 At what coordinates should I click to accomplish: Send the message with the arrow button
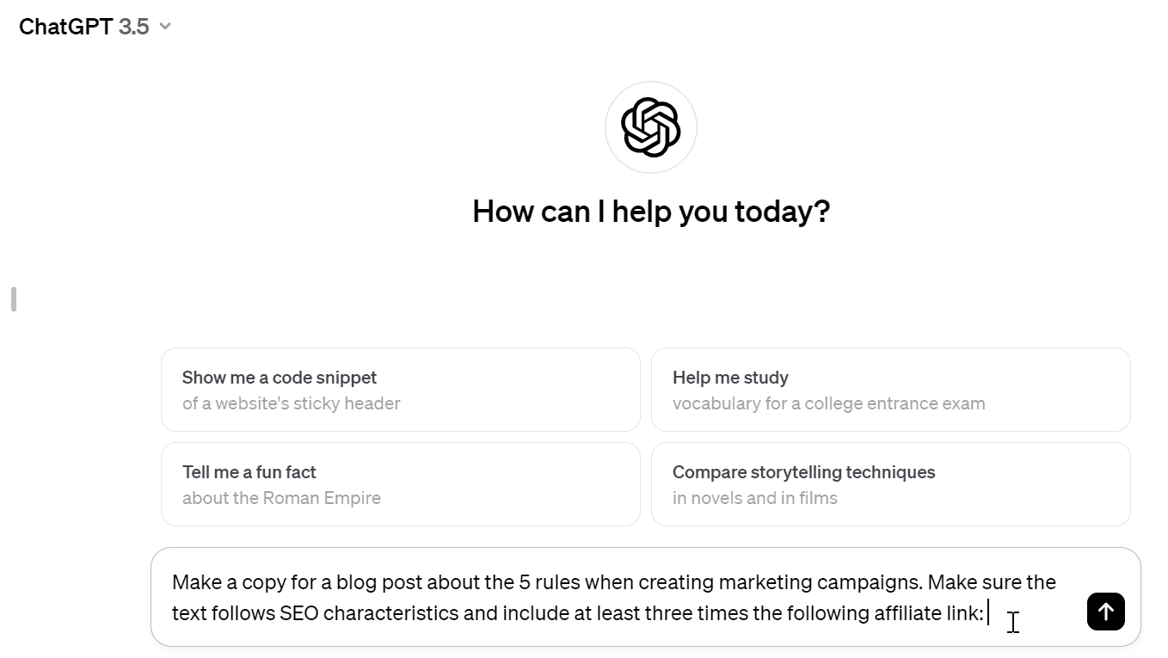click(x=1105, y=612)
